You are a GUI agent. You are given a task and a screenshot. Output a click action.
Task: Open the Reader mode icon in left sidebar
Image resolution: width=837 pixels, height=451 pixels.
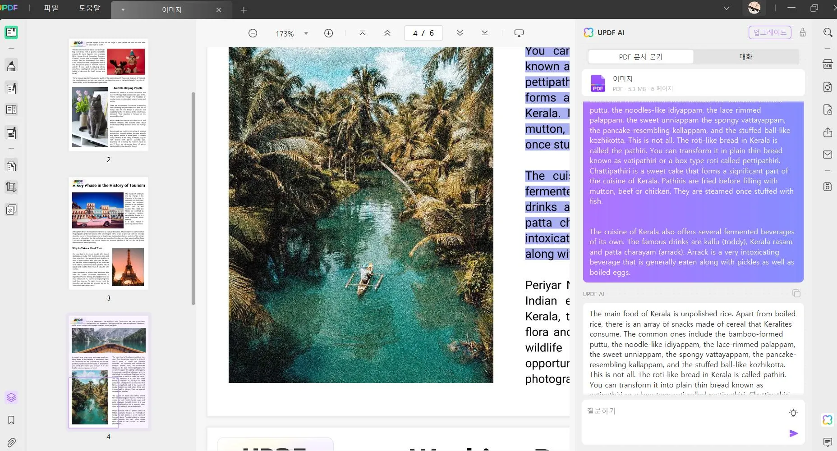point(11,32)
